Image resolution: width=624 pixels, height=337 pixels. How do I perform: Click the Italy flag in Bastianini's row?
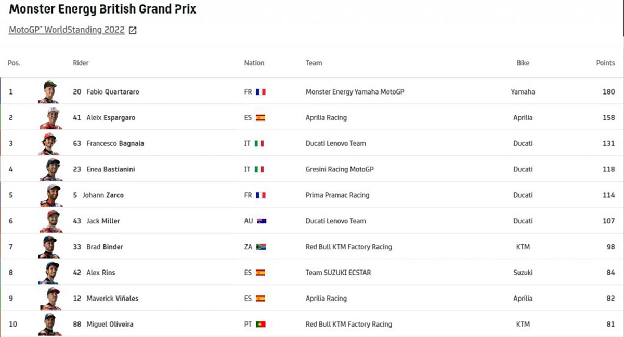[259, 169]
